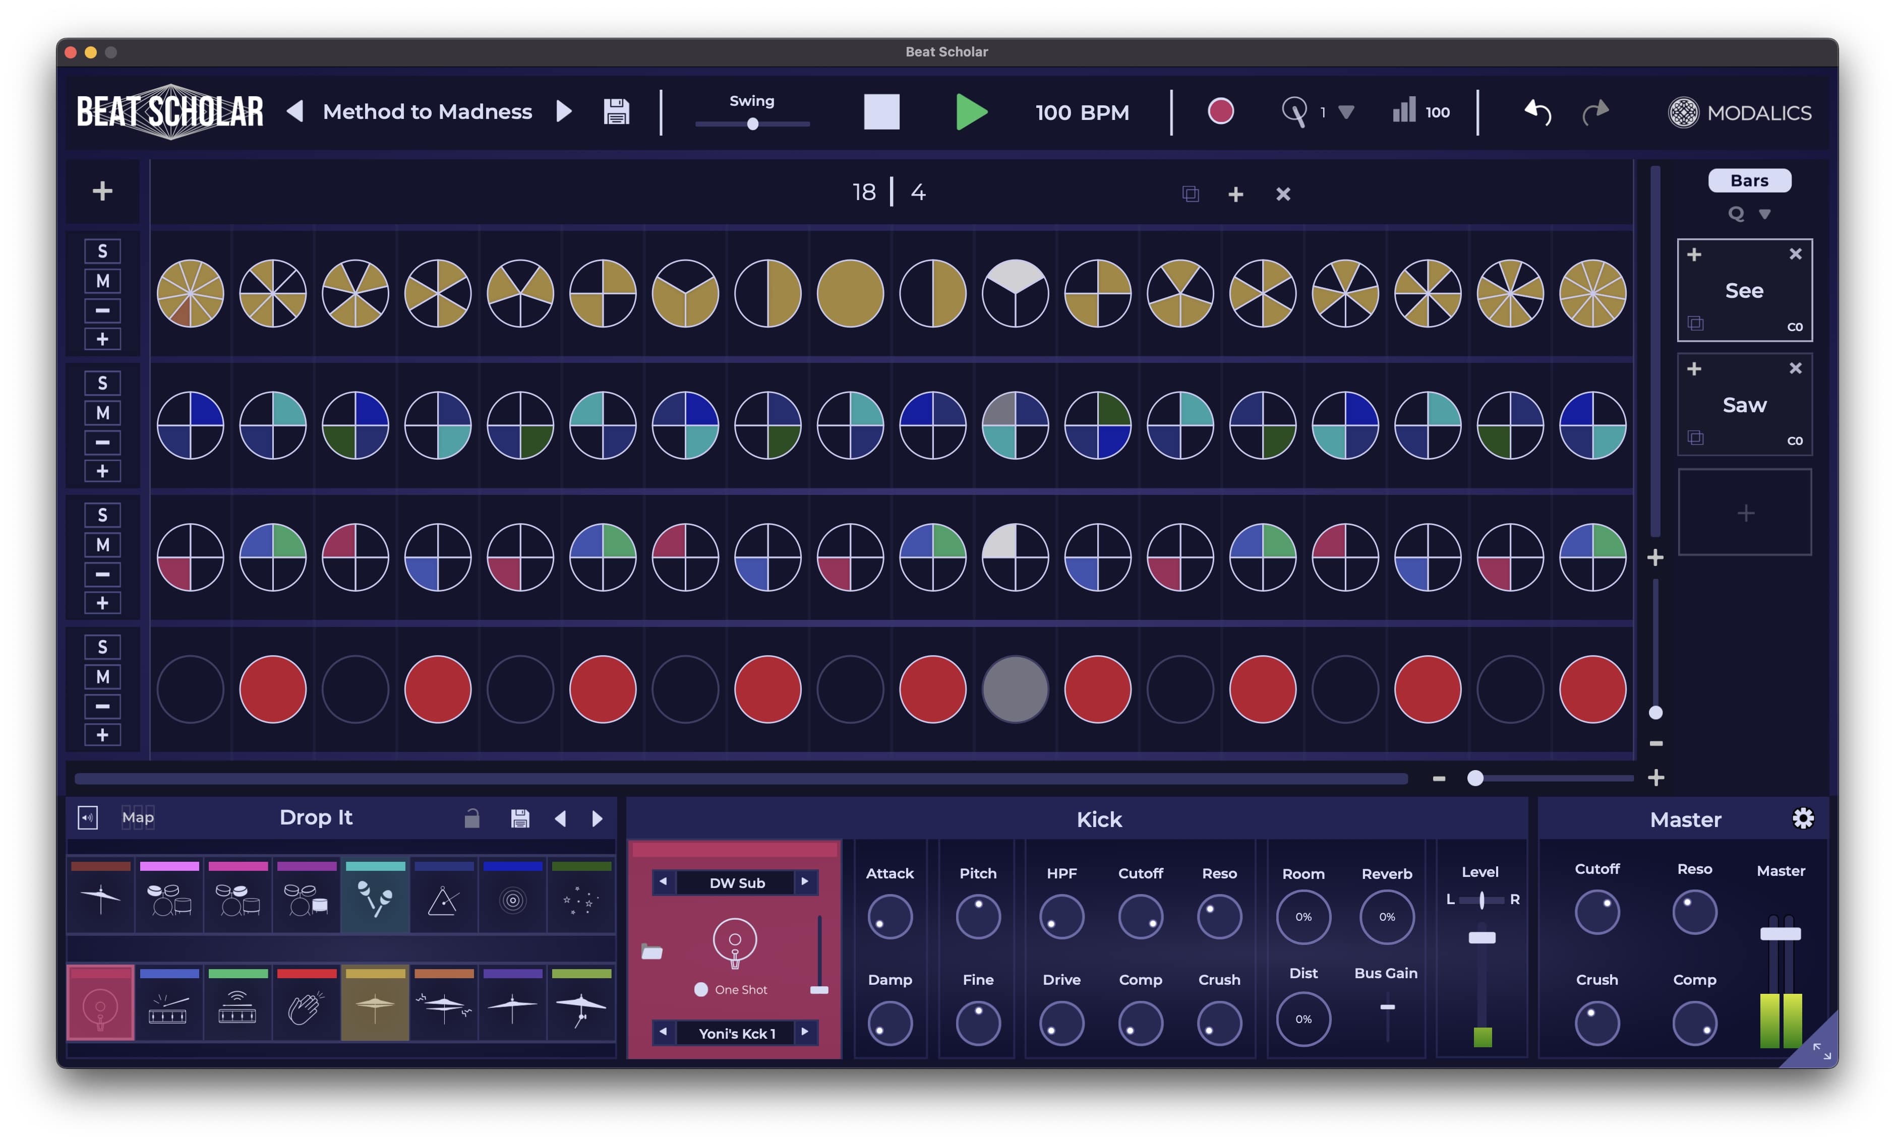Select the triangle instrument pad
Image resolution: width=1895 pixels, height=1143 pixels.
443,900
